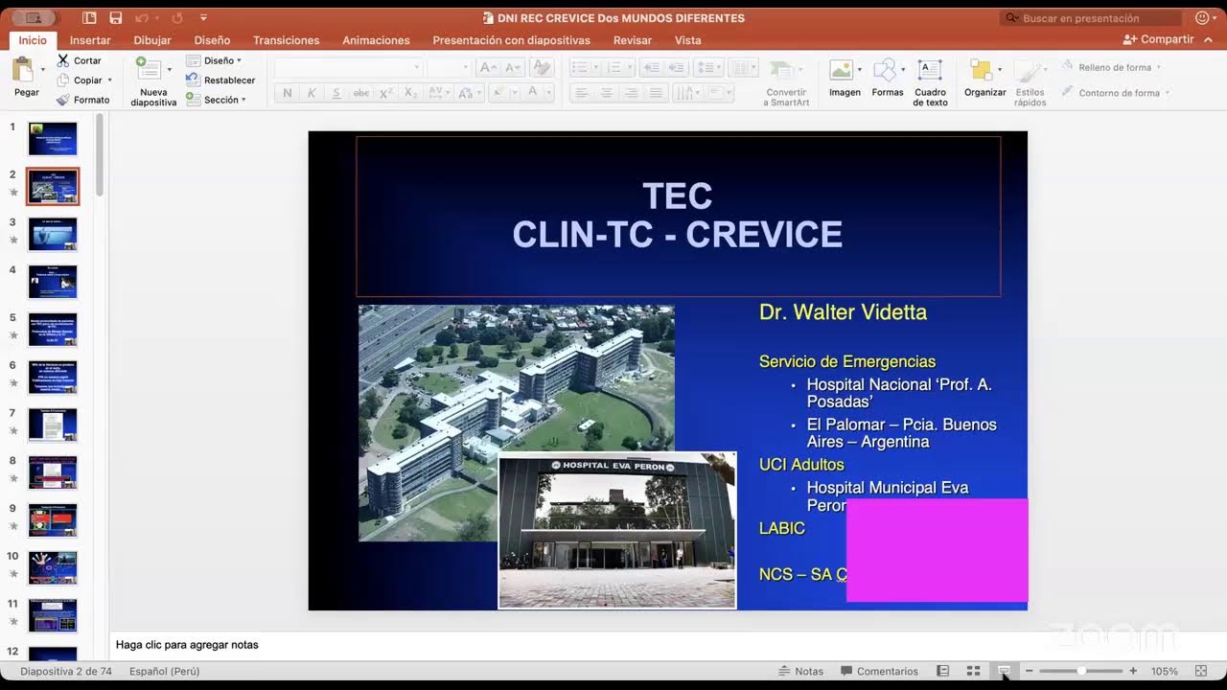This screenshot has height=690, width=1227.
Task: Open the font name combo box
Action: tap(348, 67)
